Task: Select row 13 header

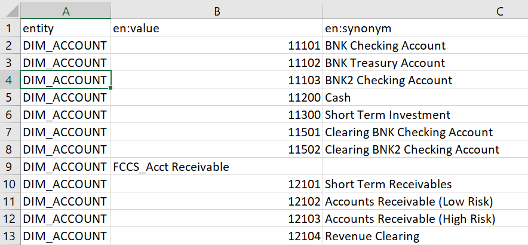Action: coord(10,236)
